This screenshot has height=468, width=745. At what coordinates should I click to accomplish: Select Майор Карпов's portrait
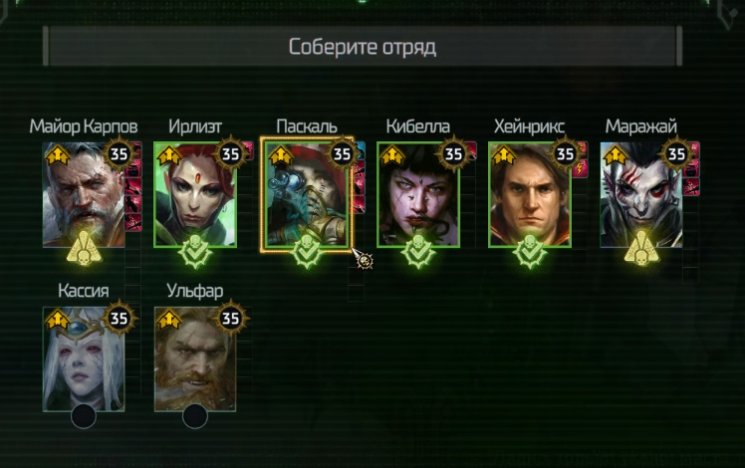pos(84,195)
